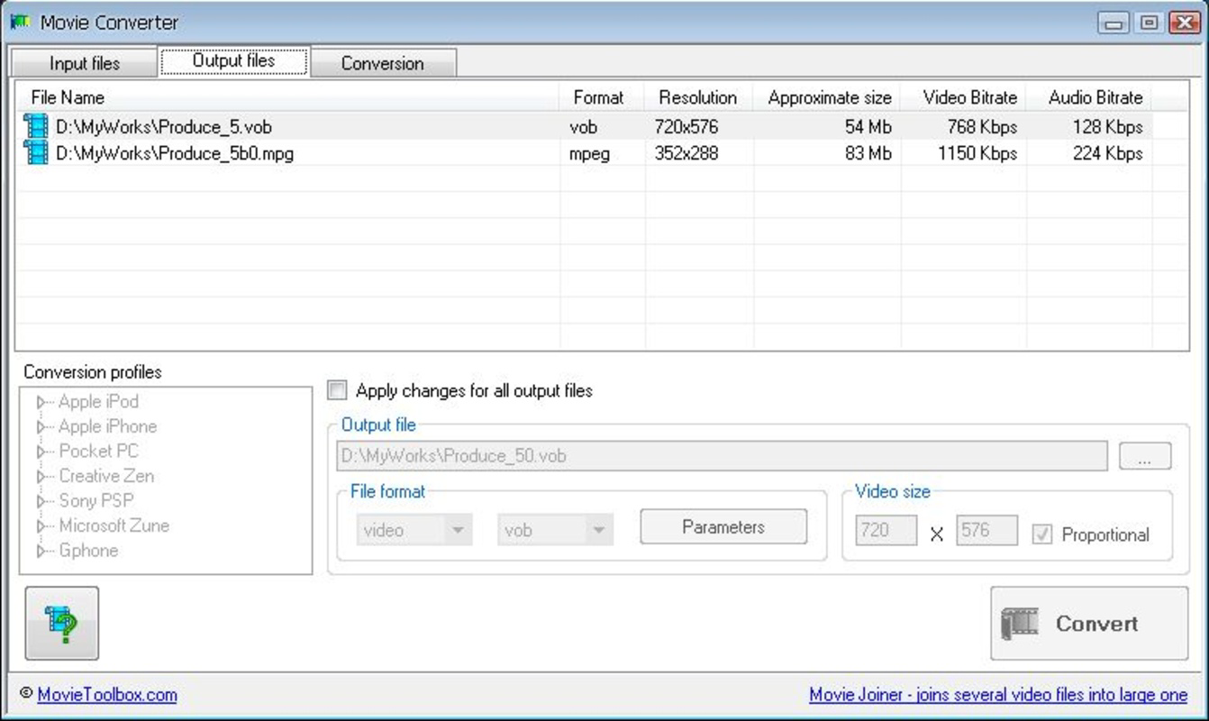Expand the Microsoft Zune profile
This screenshot has height=721, width=1209.
click(41, 525)
